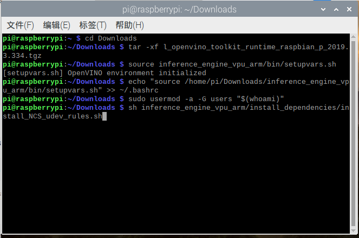Click the window title pi@raspberrypi: ~/Downloads

(179, 10)
